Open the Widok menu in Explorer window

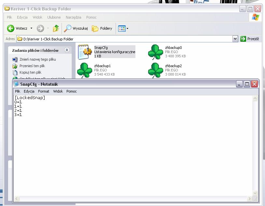pos(37,17)
